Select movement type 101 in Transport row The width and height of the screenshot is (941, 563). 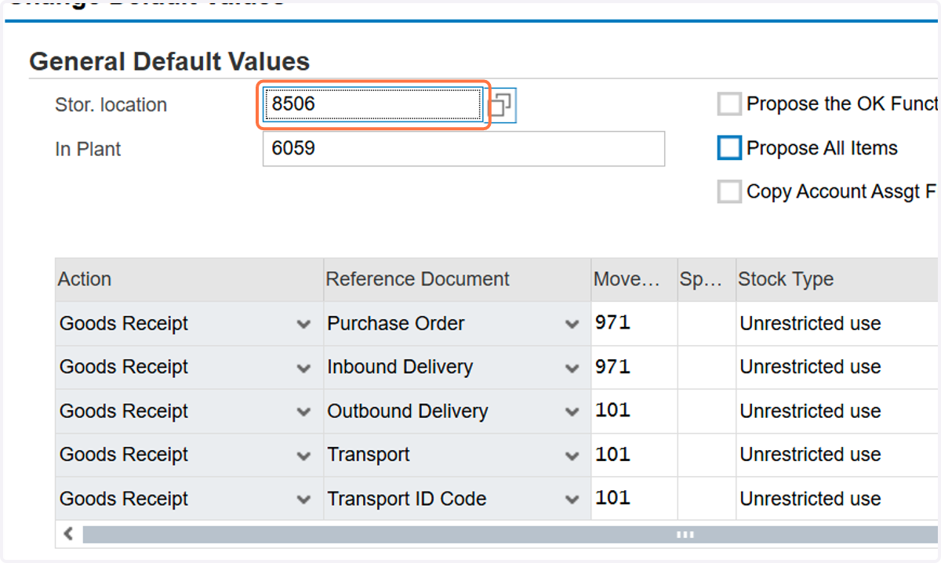(x=634, y=456)
